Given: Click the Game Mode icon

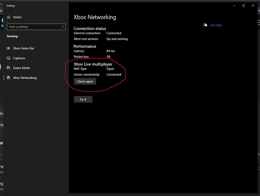Looking at the screenshot, I should [8, 68].
